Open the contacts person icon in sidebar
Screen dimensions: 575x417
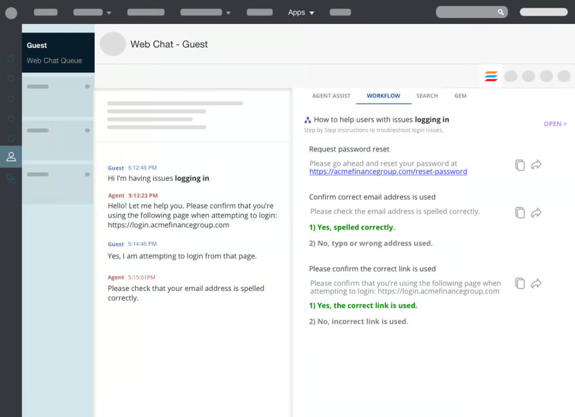point(11,156)
